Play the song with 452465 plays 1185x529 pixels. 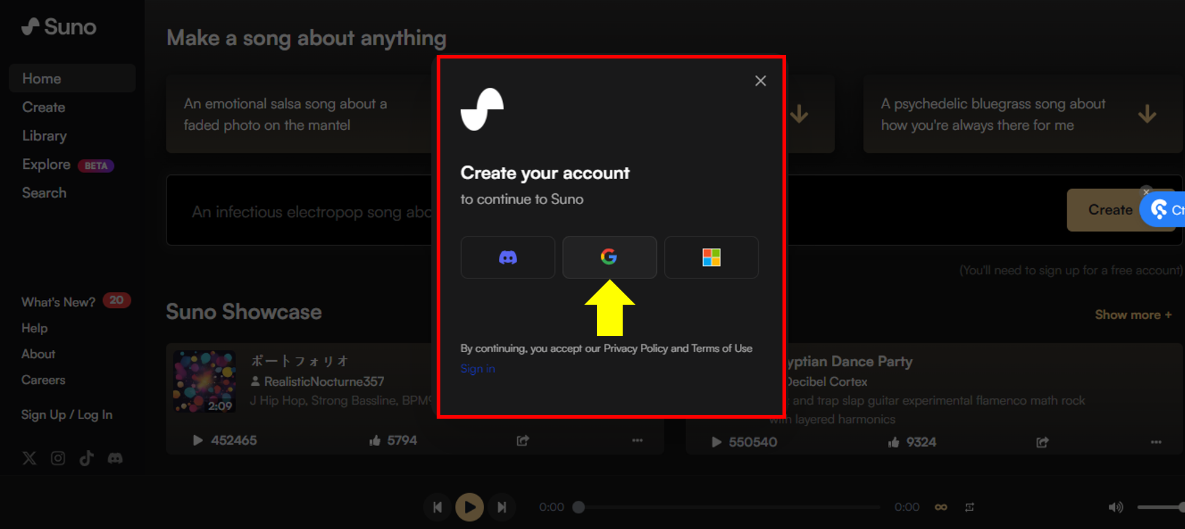coord(198,440)
